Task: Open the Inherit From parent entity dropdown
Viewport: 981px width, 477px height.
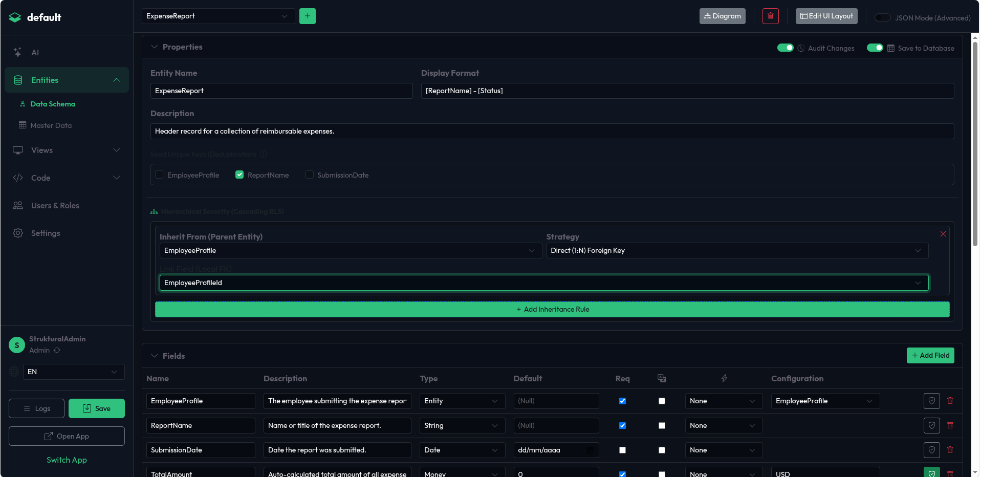Action: click(x=351, y=250)
